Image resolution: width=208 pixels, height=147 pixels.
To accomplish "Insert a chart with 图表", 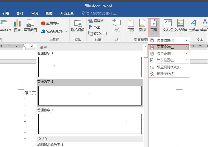I will tap(17, 26).
